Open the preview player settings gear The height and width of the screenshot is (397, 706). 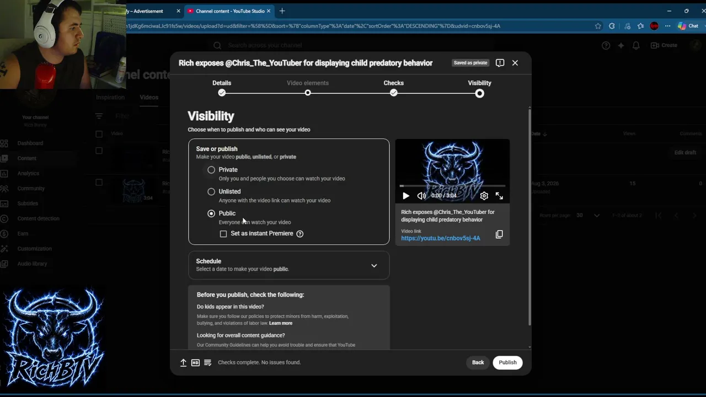pyautogui.click(x=484, y=196)
